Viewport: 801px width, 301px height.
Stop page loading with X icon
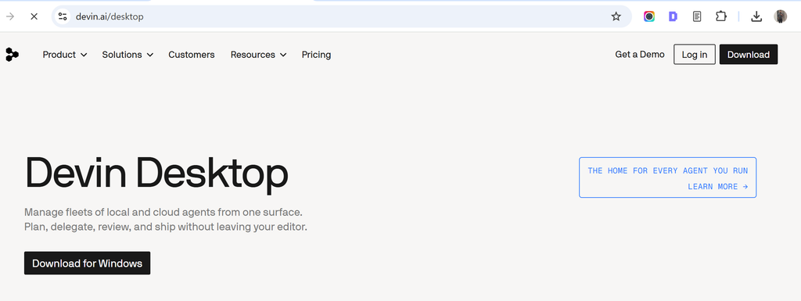point(34,16)
